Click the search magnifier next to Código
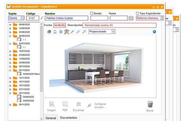185x121 pixels. tap(42, 18)
